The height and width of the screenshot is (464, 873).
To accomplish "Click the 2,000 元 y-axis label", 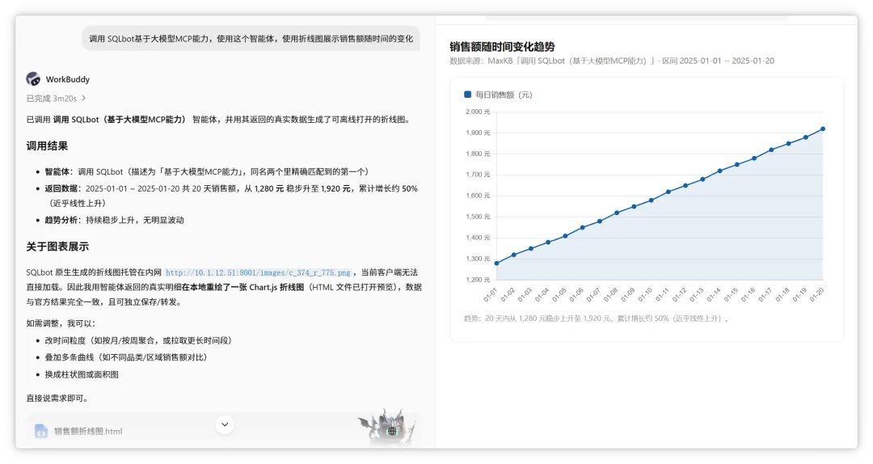I will pyautogui.click(x=478, y=112).
